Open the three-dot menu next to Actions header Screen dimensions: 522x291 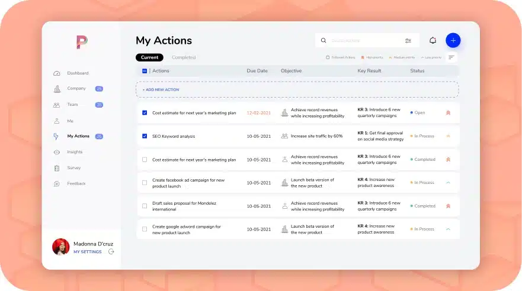[149, 71]
